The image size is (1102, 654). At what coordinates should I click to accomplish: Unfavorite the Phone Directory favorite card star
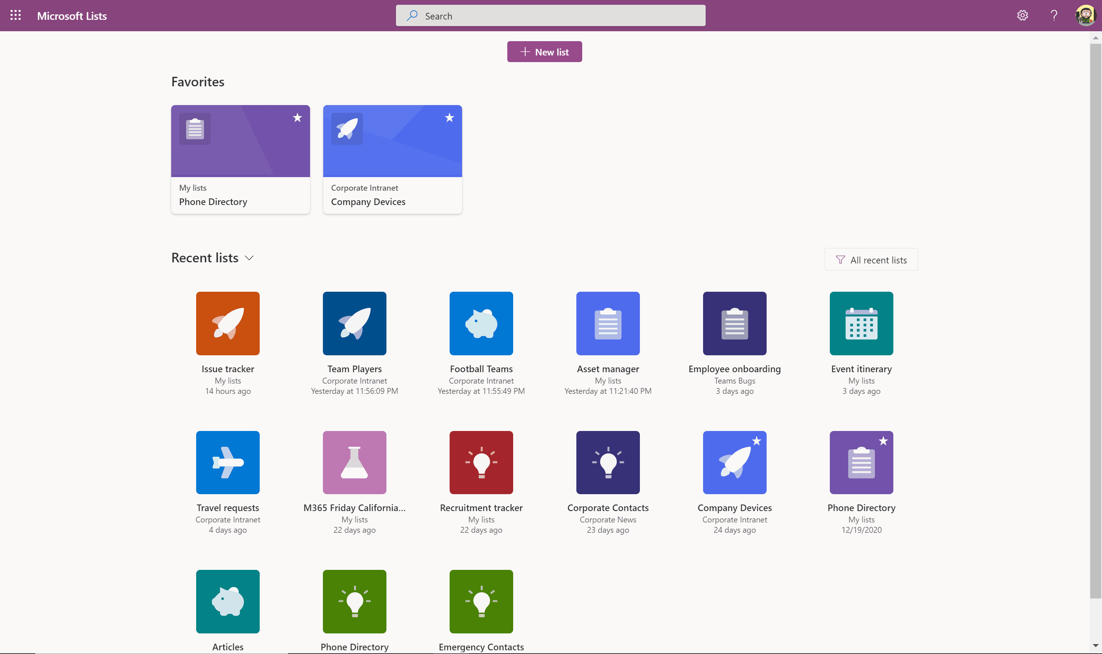[298, 118]
